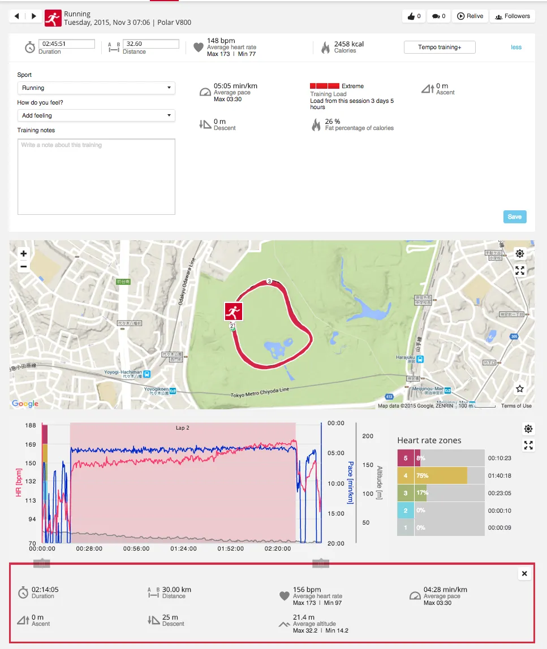Open the Add feeling dropdown
This screenshot has height=649, width=547.
tap(96, 115)
